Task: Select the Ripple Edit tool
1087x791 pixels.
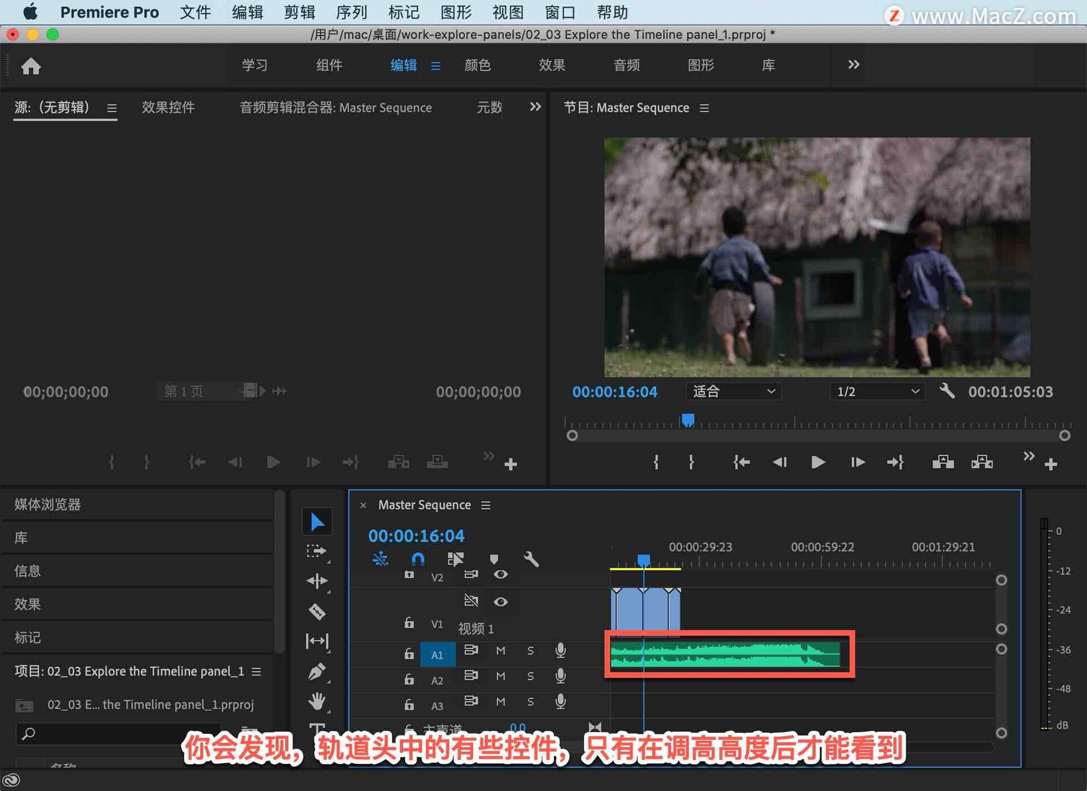Action: point(316,581)
